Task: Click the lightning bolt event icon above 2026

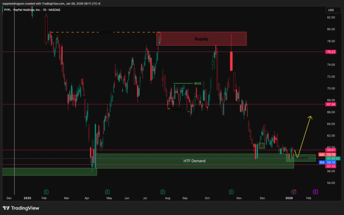Action: point(294,192)
